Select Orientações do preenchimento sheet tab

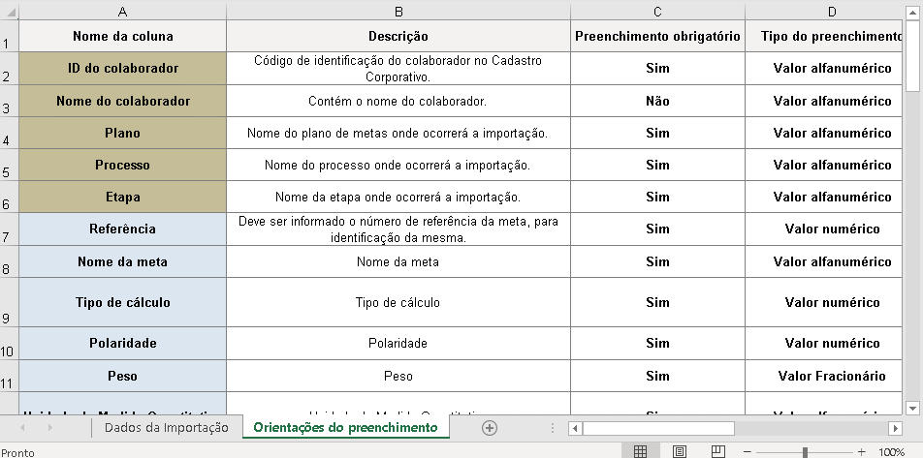[345, 427]
